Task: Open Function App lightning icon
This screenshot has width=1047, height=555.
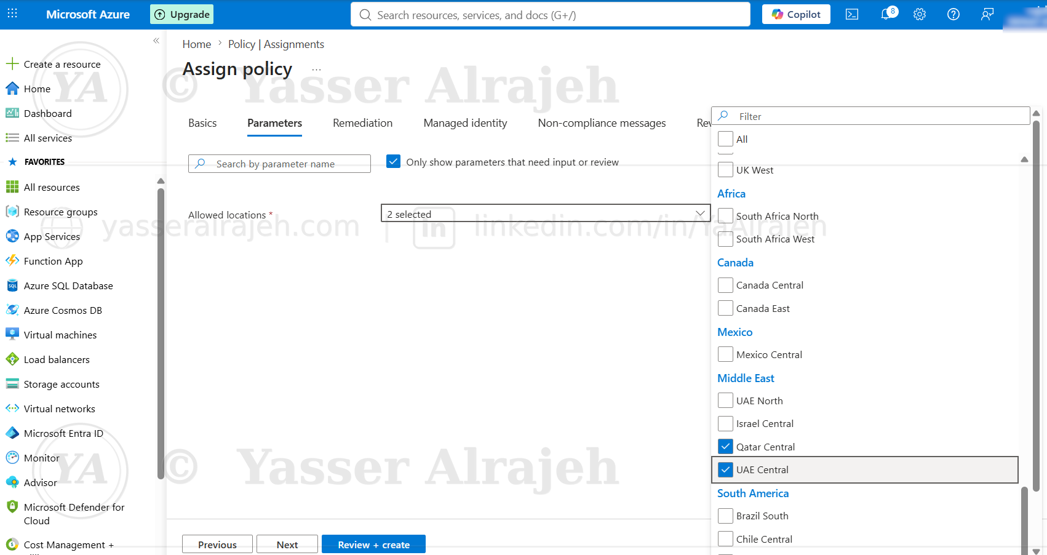Action: pyautogui.click(x=12, y=261)
